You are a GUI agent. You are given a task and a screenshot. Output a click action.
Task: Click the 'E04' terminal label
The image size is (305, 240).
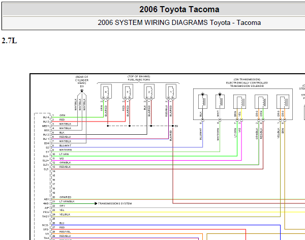click(47, 143)
